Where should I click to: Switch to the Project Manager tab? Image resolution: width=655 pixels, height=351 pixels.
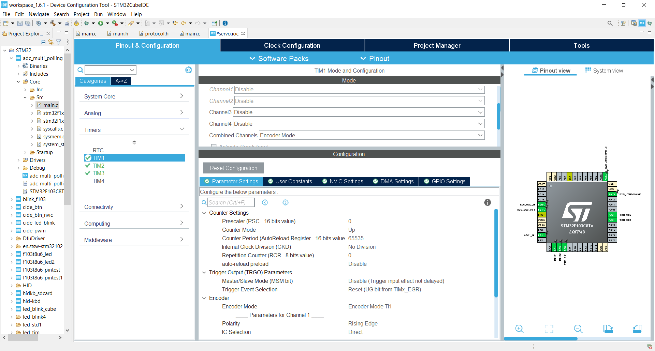click(x=437, y=45)
